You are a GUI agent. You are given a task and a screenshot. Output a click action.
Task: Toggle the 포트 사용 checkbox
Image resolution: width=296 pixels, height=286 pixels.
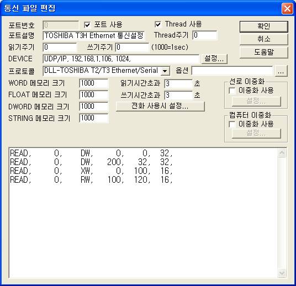87,25
